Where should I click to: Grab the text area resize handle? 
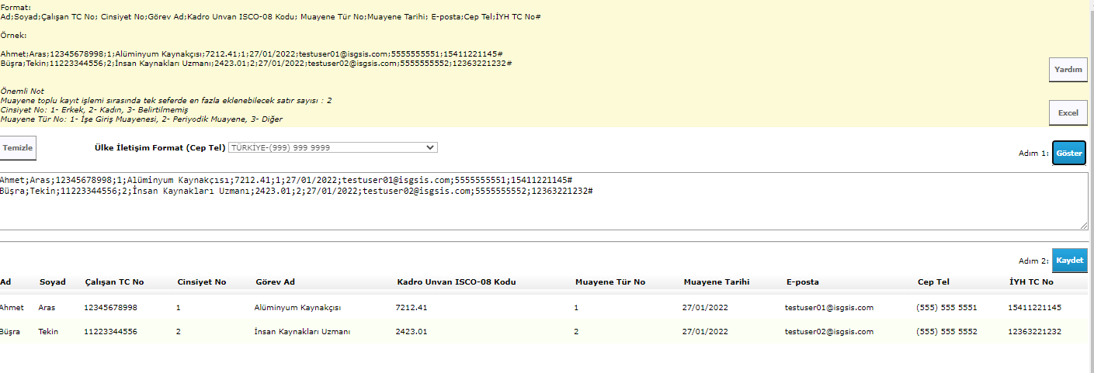coord(1084,226)
